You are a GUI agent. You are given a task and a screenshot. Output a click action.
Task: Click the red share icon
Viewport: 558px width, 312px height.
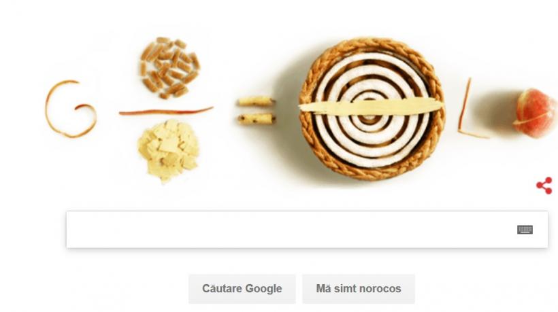click(x=544, y=186)
